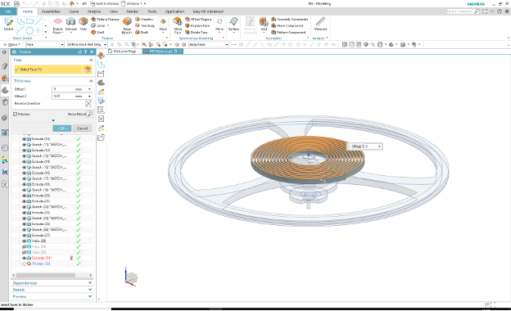The height and width of the screenshot is (311, 511).
Task: Expand more options arrow in Thicken dialog
Action: [x=53, y=120]
